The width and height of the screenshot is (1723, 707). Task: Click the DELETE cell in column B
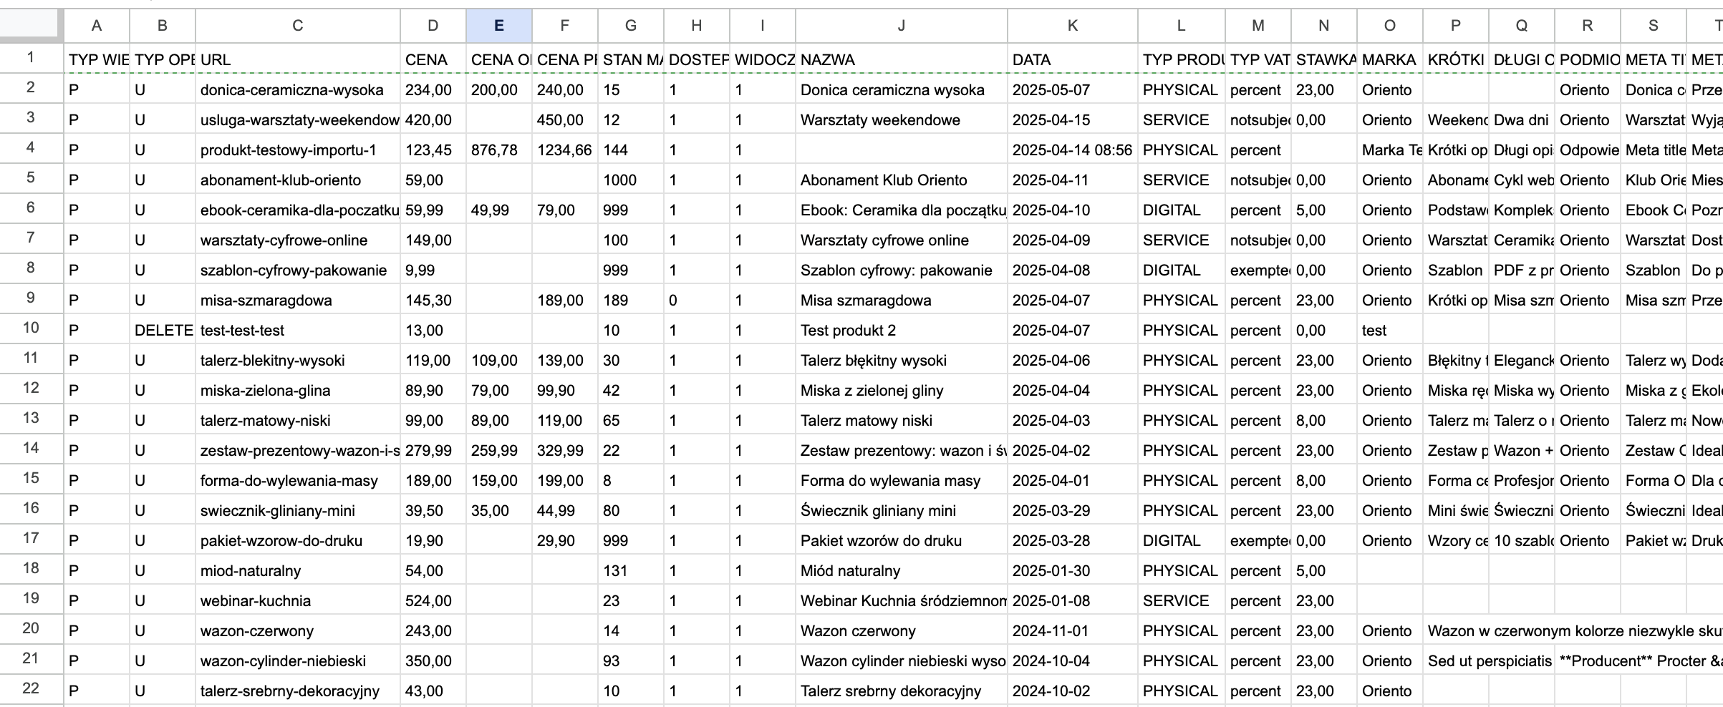coord(163,331)
